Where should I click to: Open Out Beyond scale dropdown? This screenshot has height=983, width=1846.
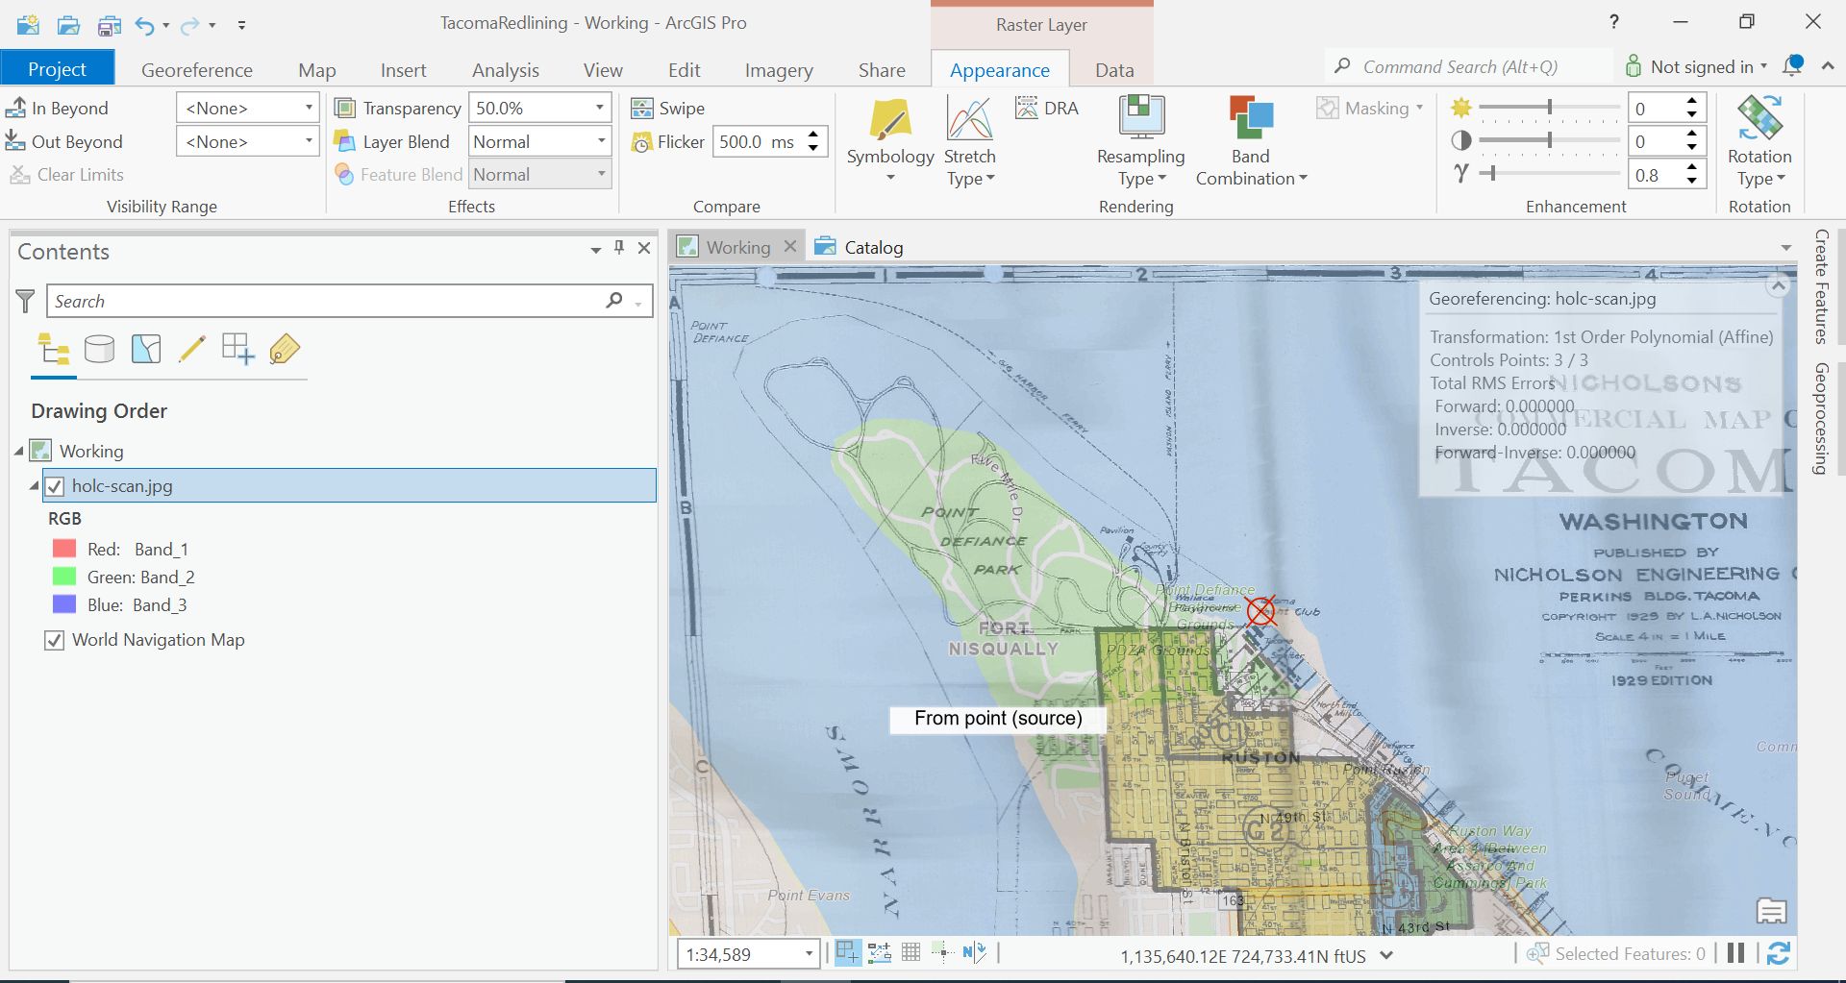coord(309,141)
